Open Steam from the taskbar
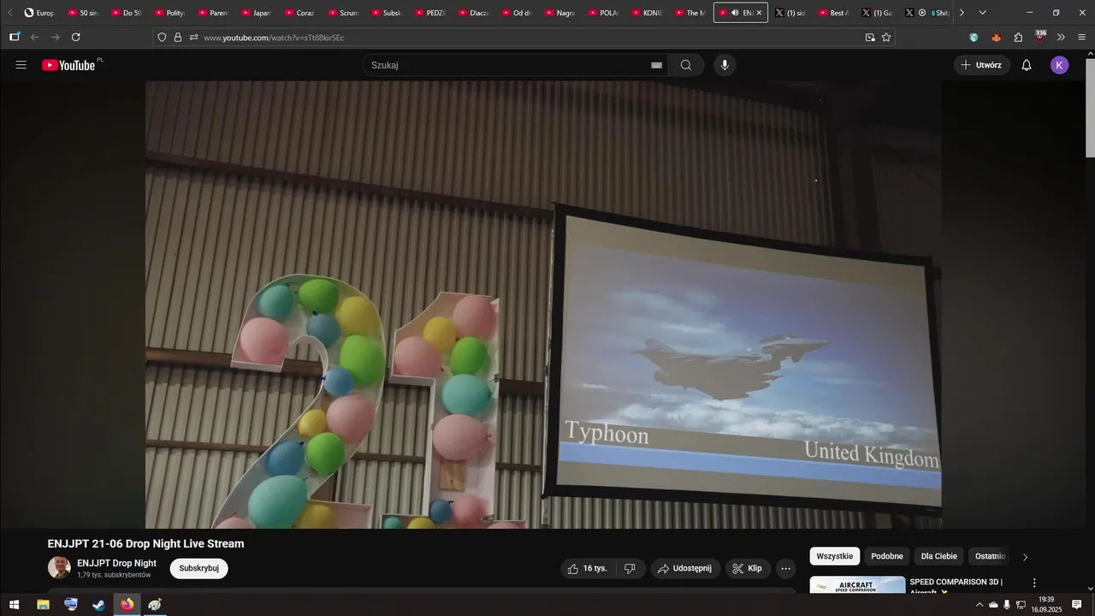This screenshot has height=616, width=1095. click(x=99, y=605)
